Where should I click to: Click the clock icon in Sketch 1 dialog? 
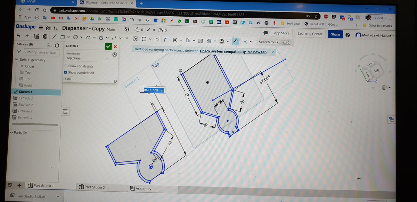click(115, 55)
